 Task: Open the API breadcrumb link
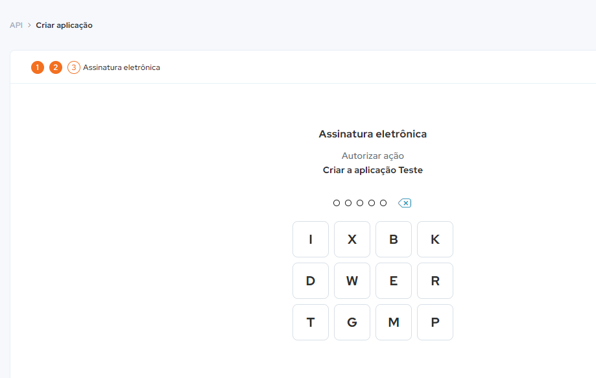pyautogui.click(x=16, y=25)
